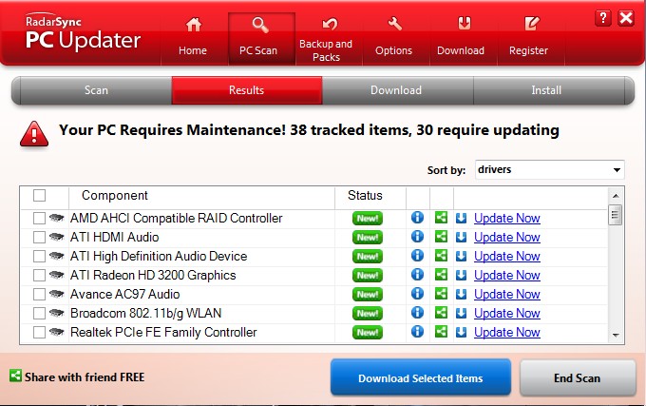This screenshot has width=646, height=406.
Task: Click download arrow icon for Avance AC97 Audio
Action: point(461,294)
